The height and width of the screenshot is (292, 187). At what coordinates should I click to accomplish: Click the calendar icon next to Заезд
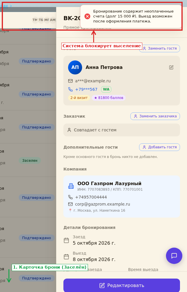click(66, 240)
